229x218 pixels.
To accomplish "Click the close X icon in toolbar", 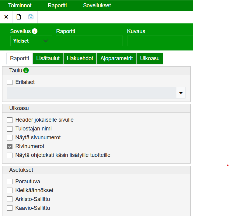I will point(6,17).
